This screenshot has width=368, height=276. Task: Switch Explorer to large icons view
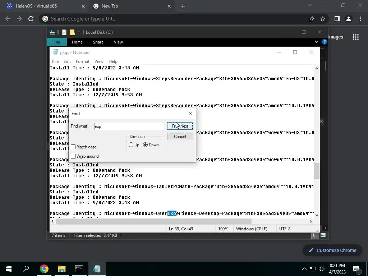(x=323, y=235)
